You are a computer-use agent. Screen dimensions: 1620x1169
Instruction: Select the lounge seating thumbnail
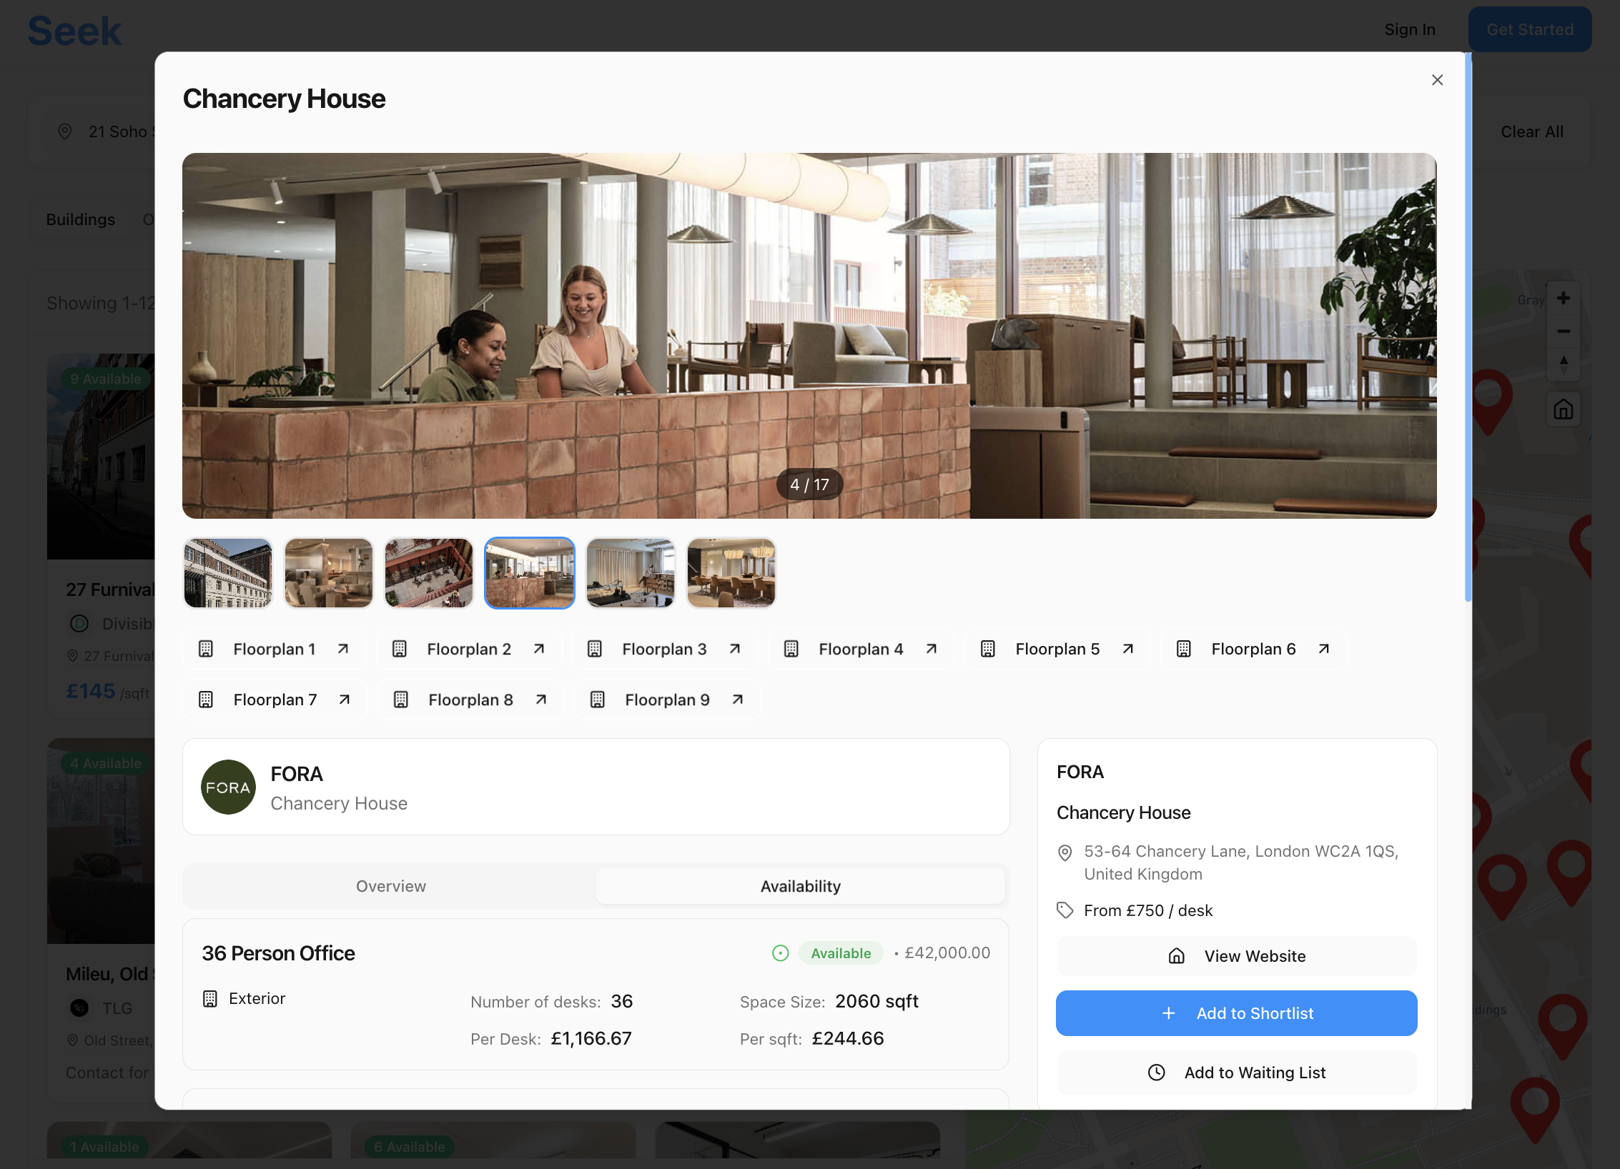[x=329, y=573]
